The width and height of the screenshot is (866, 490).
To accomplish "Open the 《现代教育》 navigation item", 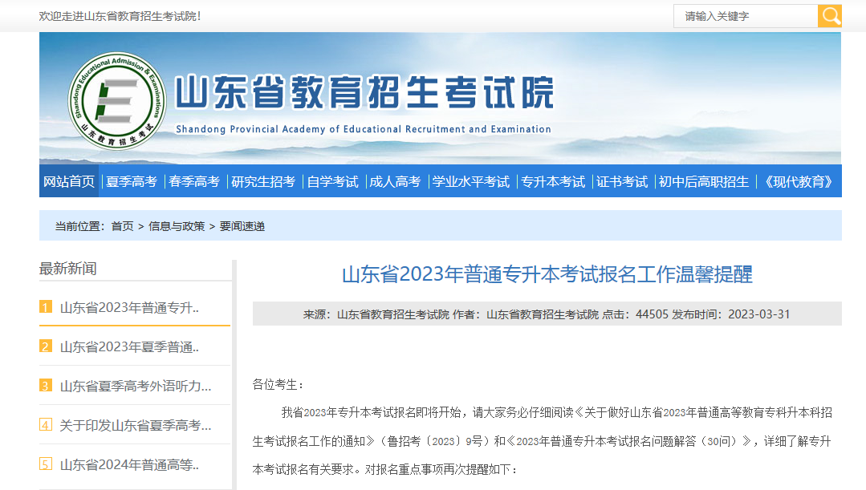I will (x=799, y=181).
